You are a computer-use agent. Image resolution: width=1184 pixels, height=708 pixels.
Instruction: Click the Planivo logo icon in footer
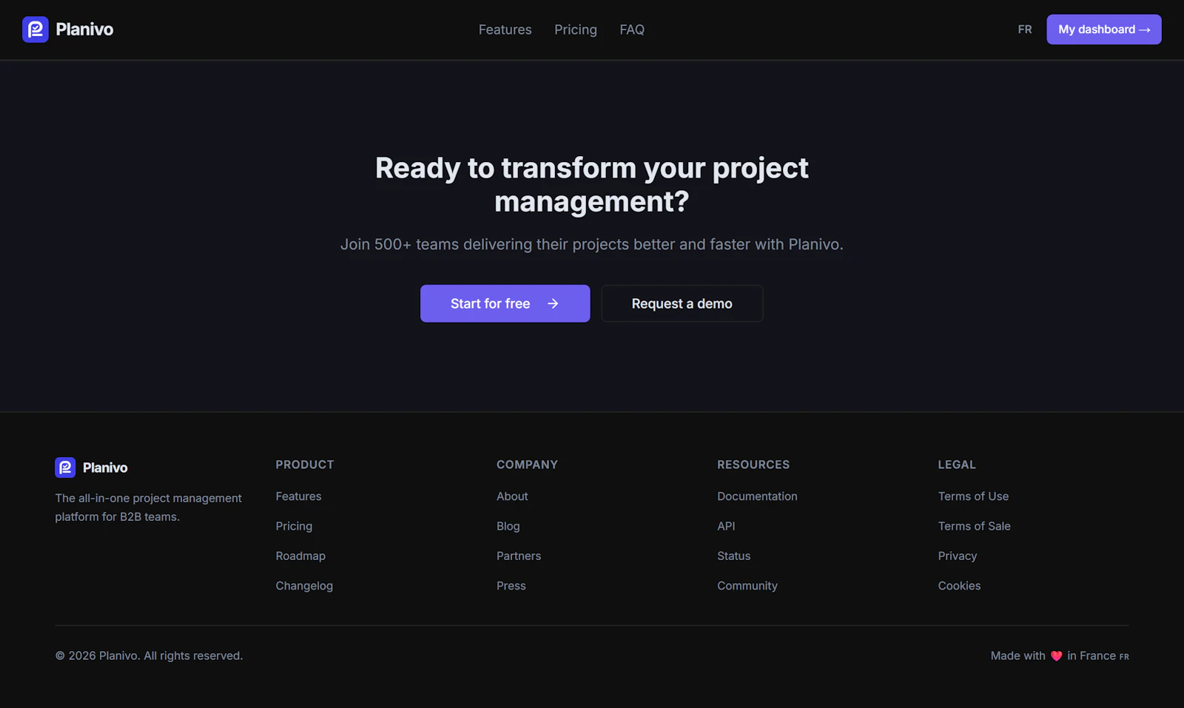pyautogui.click(x=65, y=468)
